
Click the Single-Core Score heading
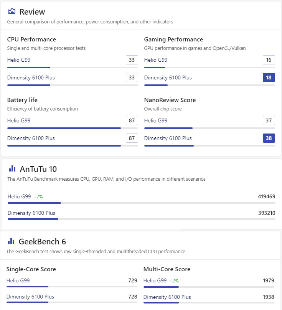tap(31, 269)
